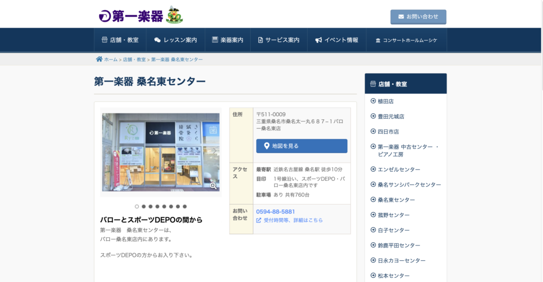Open 店舗・教室 in navigation bar
The height and width of the screenshot is (282, 543).
(120, 40)
